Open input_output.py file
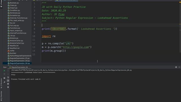The image size is (181, 102). coord(16,31)
